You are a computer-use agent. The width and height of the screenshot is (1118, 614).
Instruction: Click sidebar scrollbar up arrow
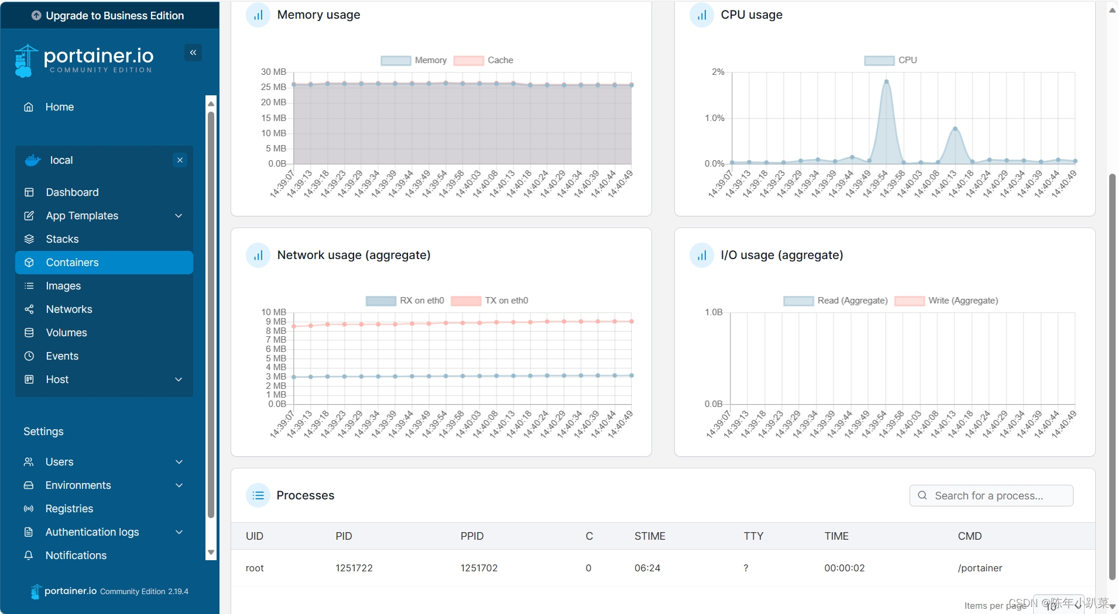pos(211,103)
